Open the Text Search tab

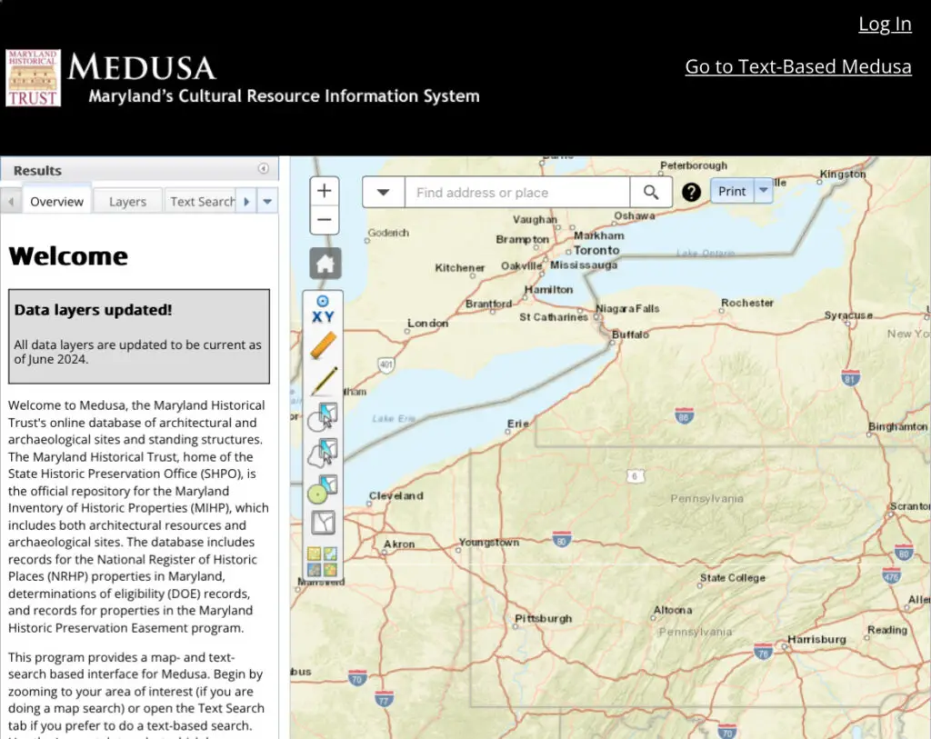201,201
